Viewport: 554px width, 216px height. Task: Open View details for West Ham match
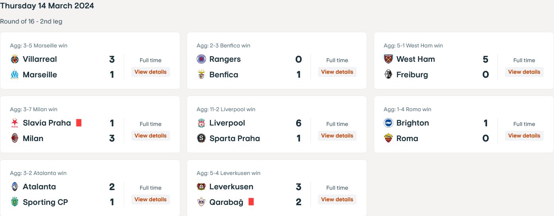point(524,72)
